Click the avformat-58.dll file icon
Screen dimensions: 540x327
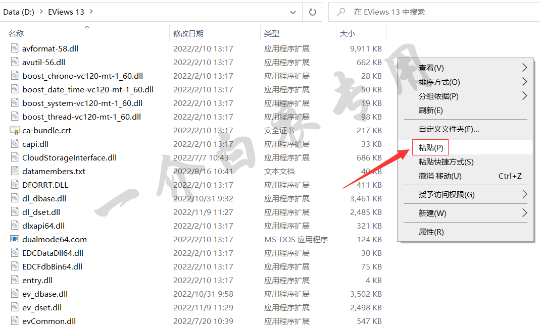coord(14,48)
